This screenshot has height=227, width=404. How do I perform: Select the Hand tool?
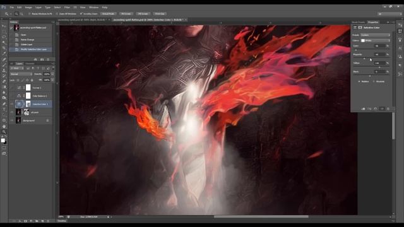pyautogui.click(x=4, y=126)
